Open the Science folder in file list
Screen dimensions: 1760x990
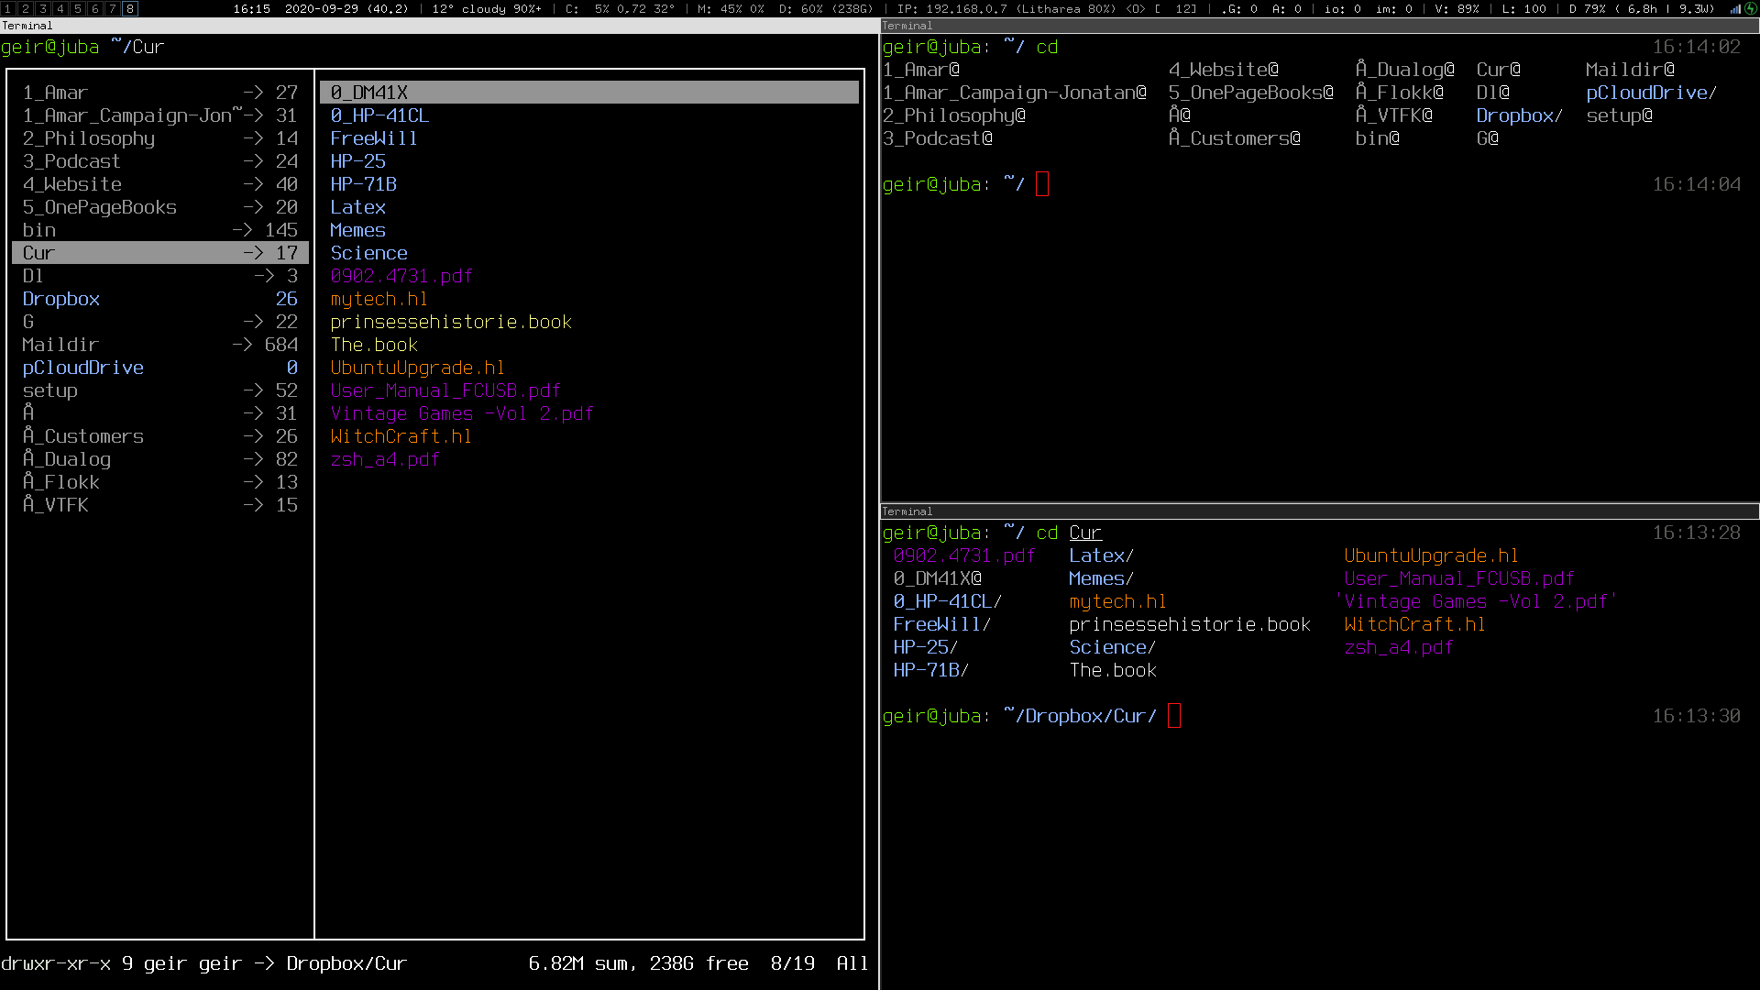(368, 253)
